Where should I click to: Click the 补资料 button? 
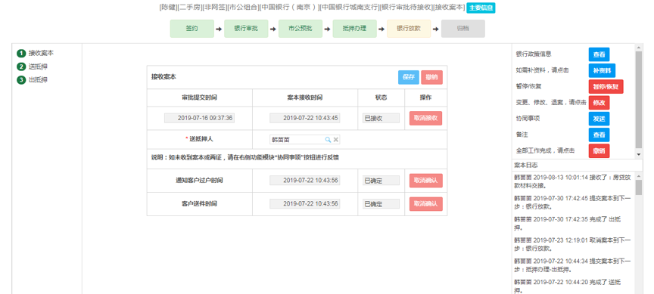pos(602,70)
